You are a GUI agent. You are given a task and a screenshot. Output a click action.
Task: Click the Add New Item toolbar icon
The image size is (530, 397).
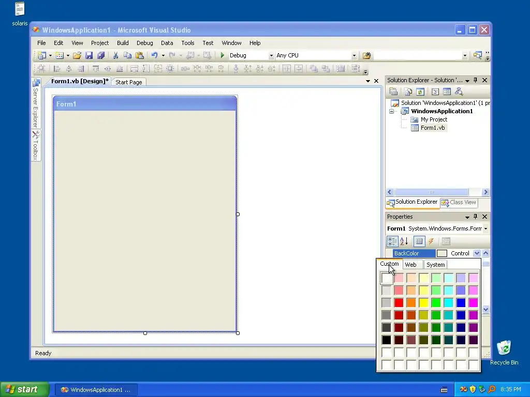tap(60, 55)
